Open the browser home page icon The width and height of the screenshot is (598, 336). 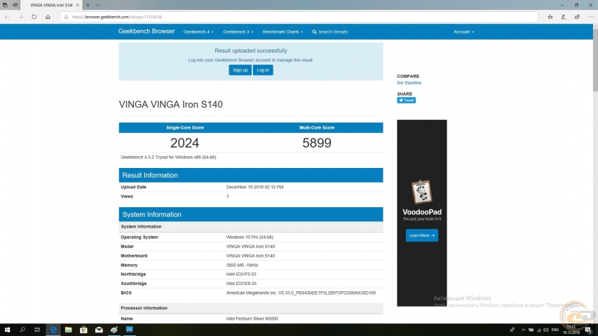pyautogui.click(x=48, y=17)
